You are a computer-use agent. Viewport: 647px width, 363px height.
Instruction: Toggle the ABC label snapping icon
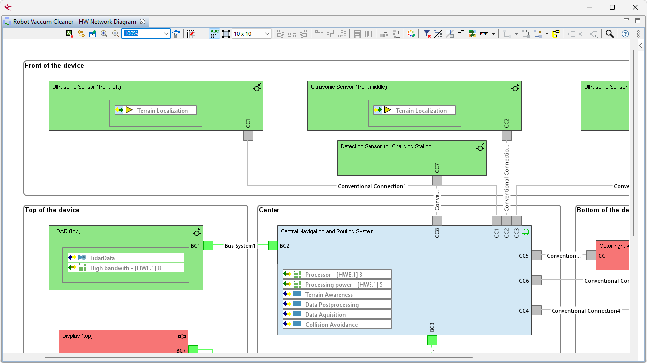(x=214, y=34)
